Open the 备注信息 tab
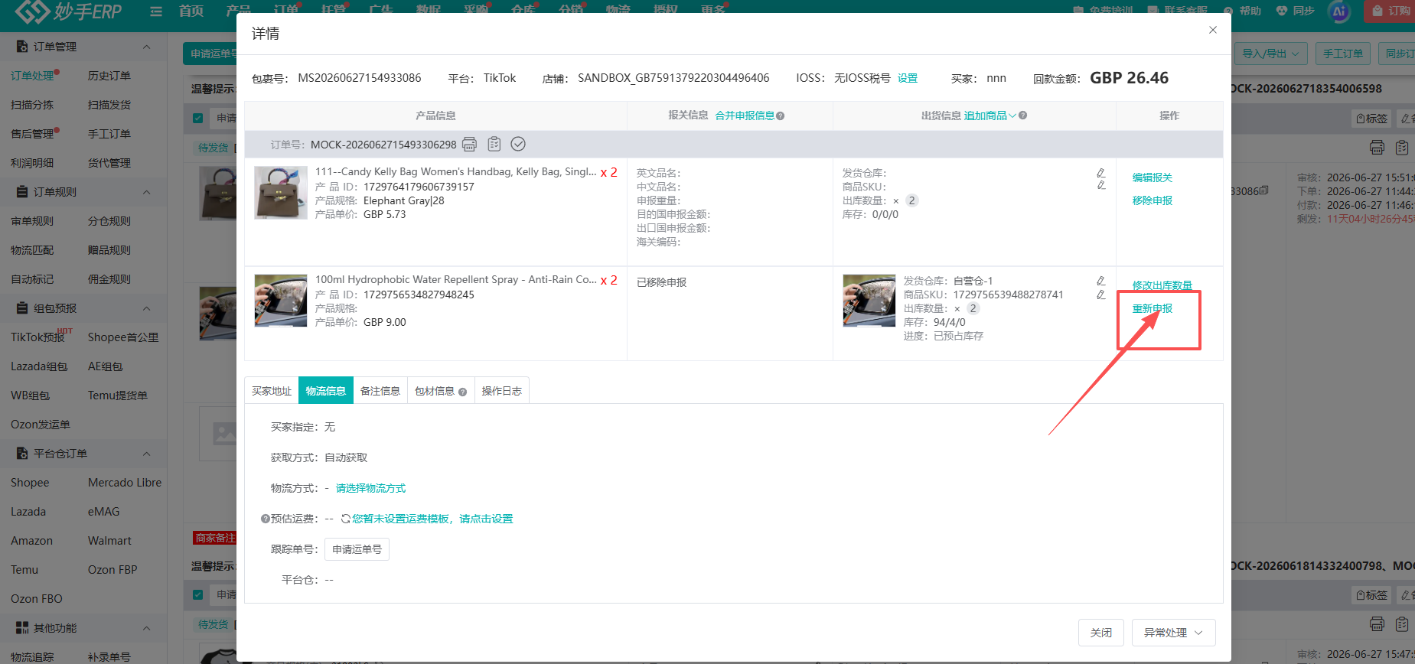The image size is (1415, 664). click(x=380, y=391)
